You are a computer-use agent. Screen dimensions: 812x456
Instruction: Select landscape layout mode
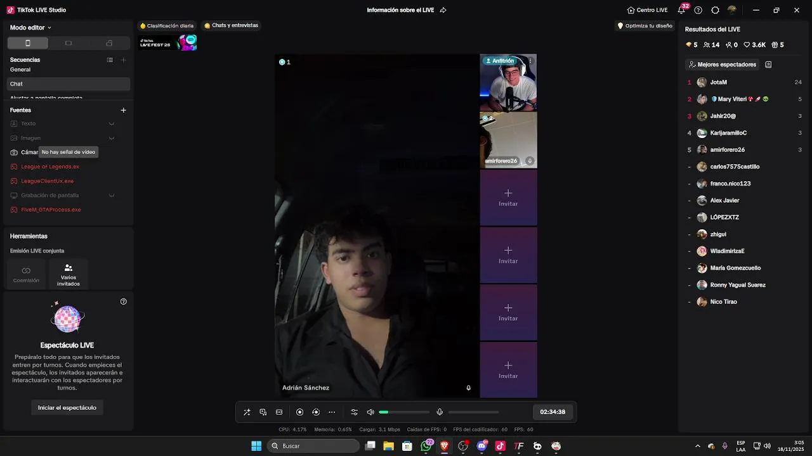(69, 43)
